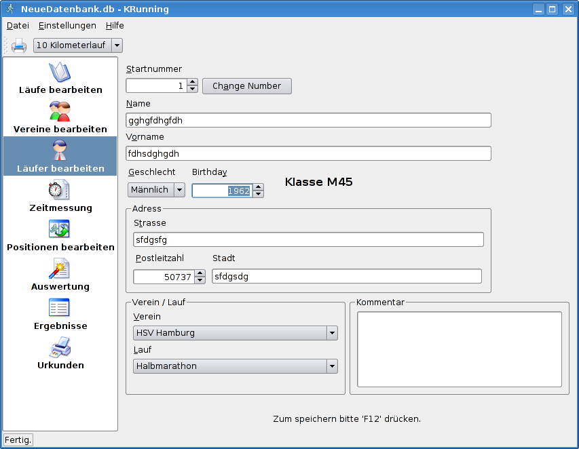Click the Fertig. status bar text
This screenshot has height=449, width=579.
click(18, 440)
